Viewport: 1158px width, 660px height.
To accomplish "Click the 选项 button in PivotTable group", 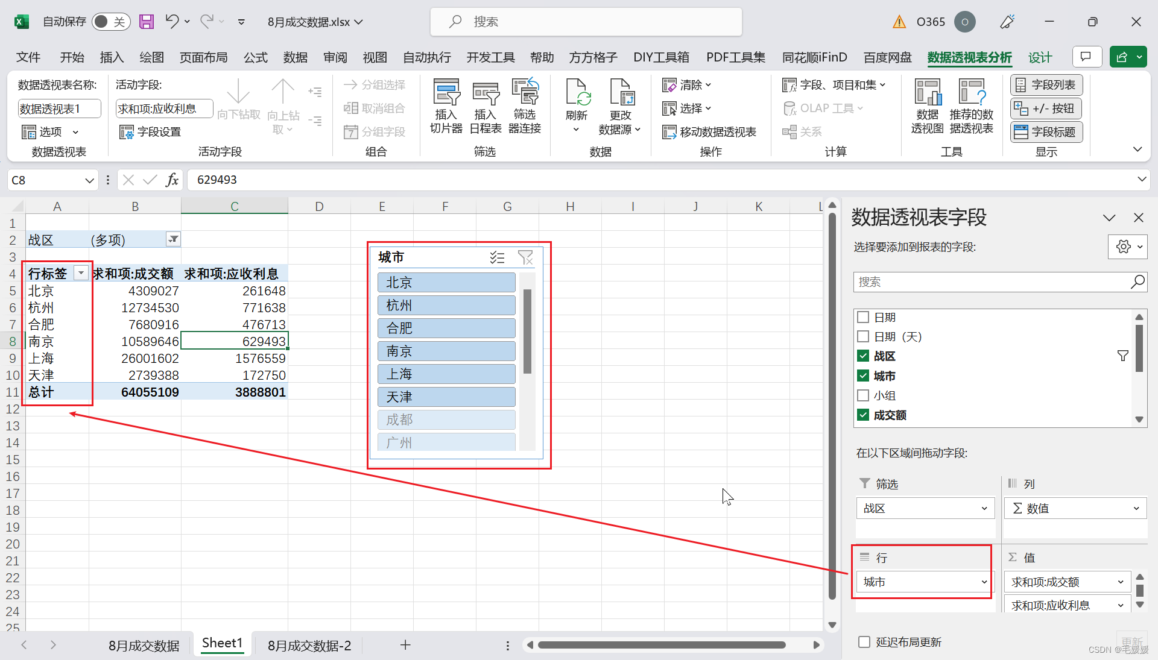I will [50, 131].
